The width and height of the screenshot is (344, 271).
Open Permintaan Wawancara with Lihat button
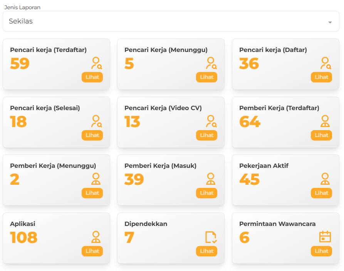(321, 251)
